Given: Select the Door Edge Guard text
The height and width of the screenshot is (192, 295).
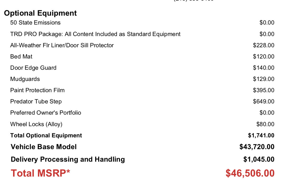Looking at the screenshot, I should click(x=33, y=68).
